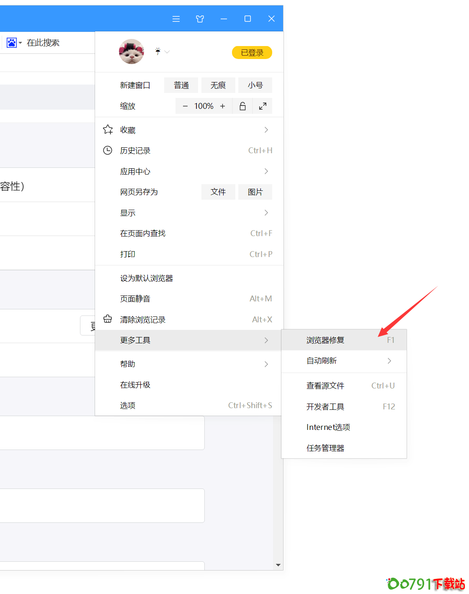Zoom in with the plus button
The width and height of the screenshot is (469, 594).
[223, 106]
